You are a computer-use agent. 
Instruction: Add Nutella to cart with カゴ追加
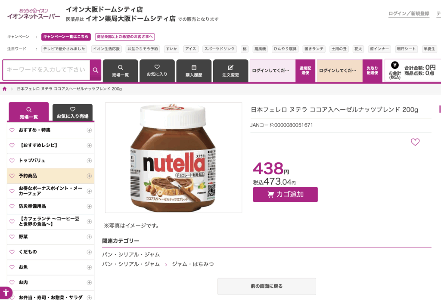tap(285, 194)
